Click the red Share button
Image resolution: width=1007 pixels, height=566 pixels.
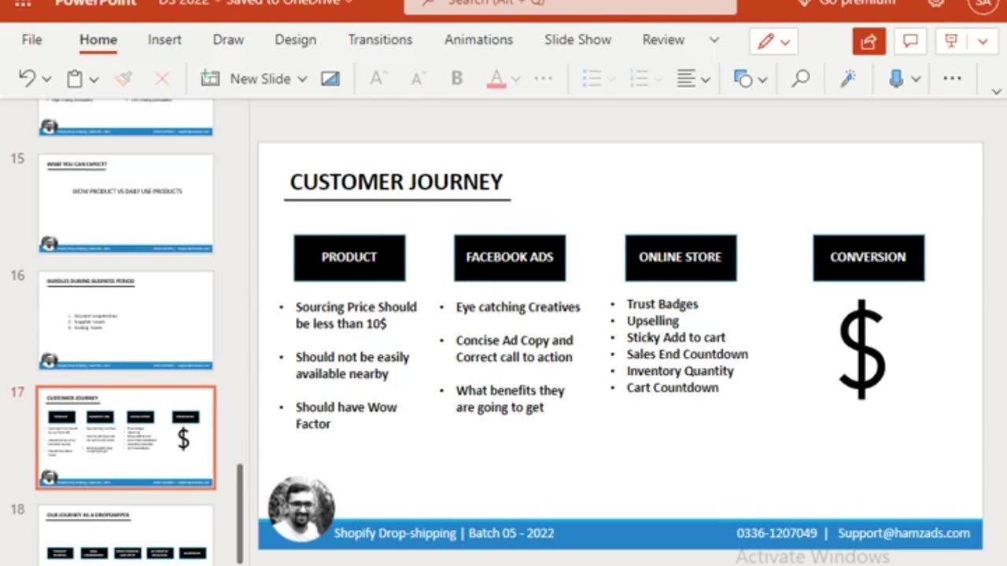(869, 42)
